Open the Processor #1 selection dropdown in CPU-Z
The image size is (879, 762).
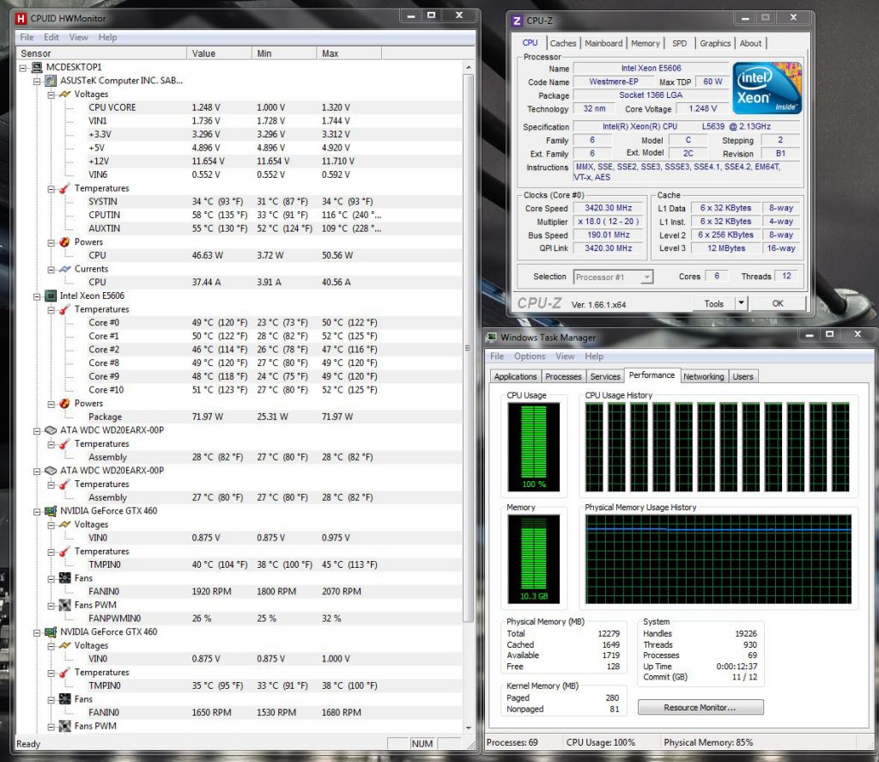pos(647,277)
